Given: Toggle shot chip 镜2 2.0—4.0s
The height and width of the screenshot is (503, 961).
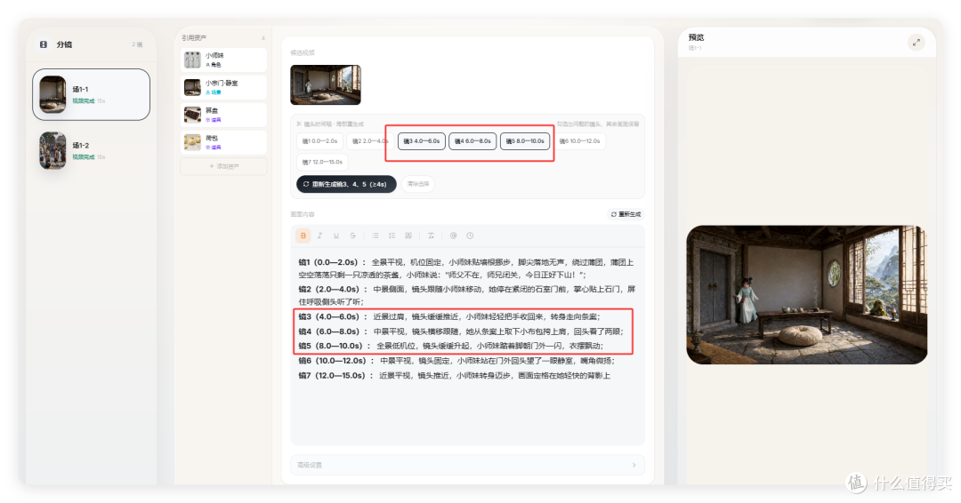Looking at the screenshot, I should [369, 140].
